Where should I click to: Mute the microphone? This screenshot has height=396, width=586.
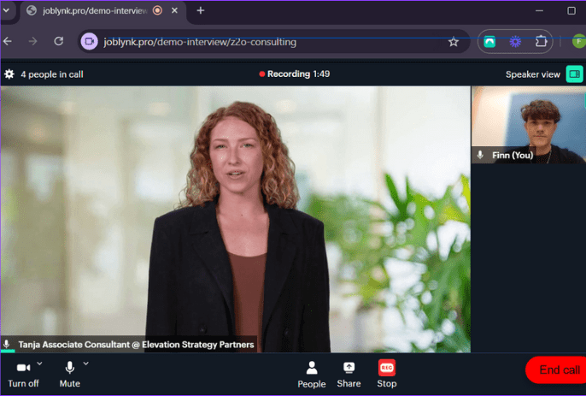(69, 374)
